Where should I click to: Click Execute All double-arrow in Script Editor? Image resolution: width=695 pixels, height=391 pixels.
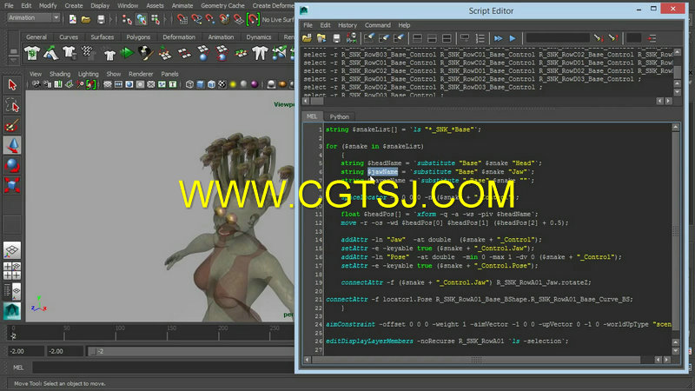(x=498, y=38)
